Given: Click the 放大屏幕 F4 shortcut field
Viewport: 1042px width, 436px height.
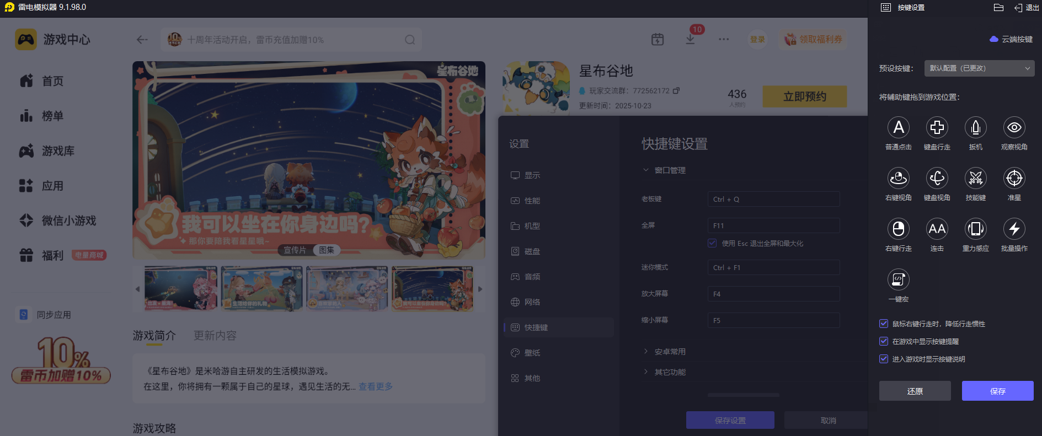Looking at the screenshot, I should click(773, 294).
